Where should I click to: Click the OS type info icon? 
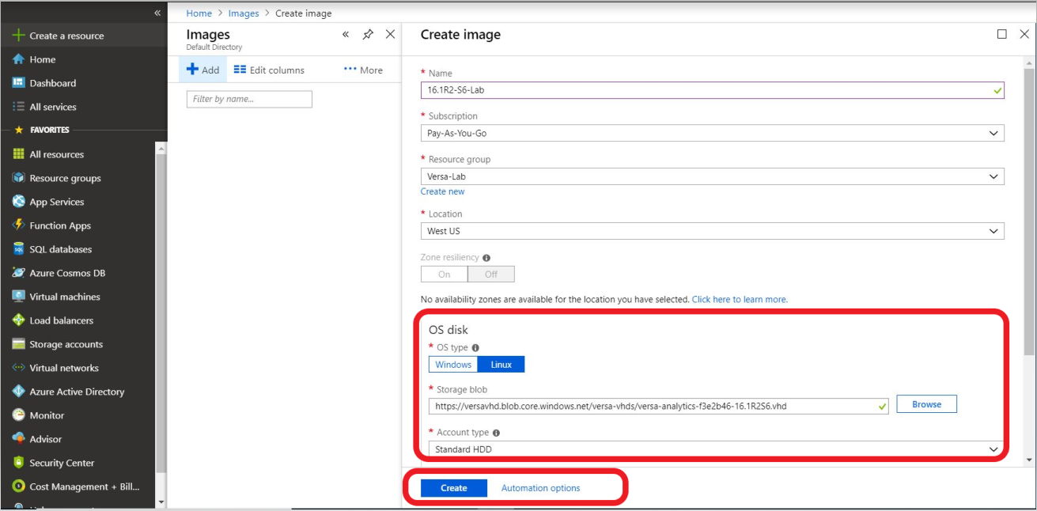(x=475, y=347)
